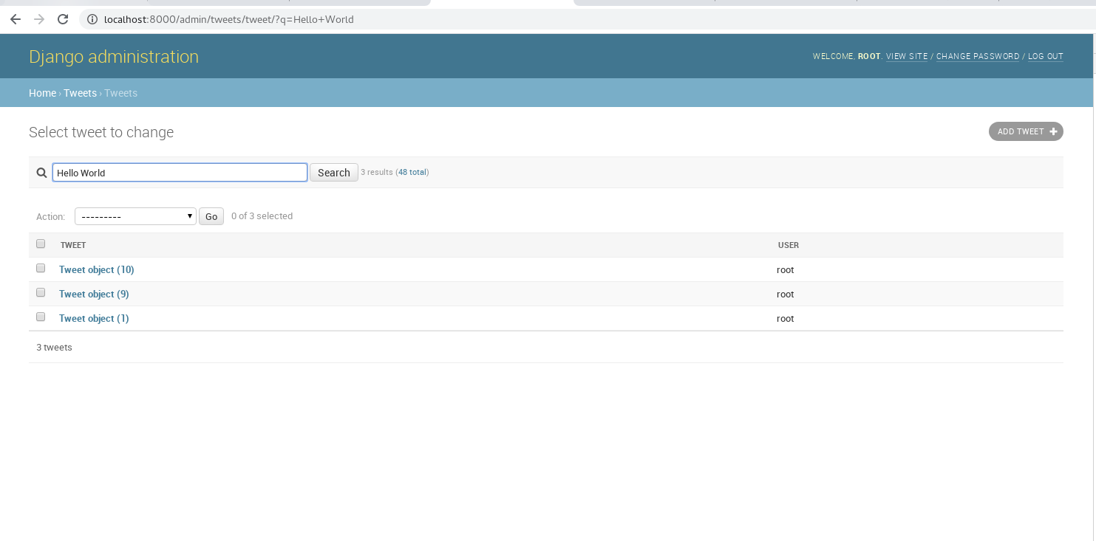Screen dimensions: 1096x541
Task: Click root user cell for Tweet object (1)
Action: click(x=785, y=319)
